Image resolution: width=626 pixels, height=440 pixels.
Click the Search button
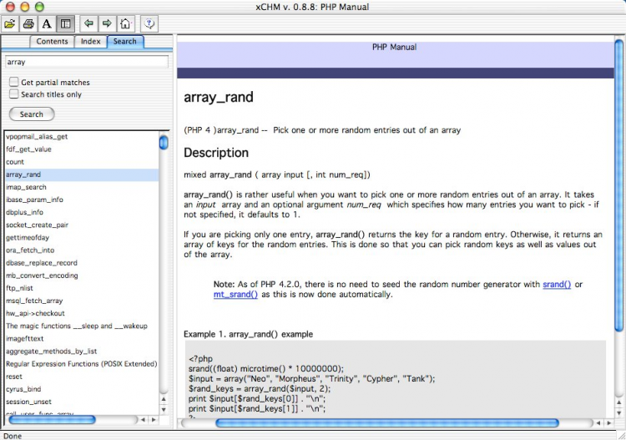tap(32, 114)
